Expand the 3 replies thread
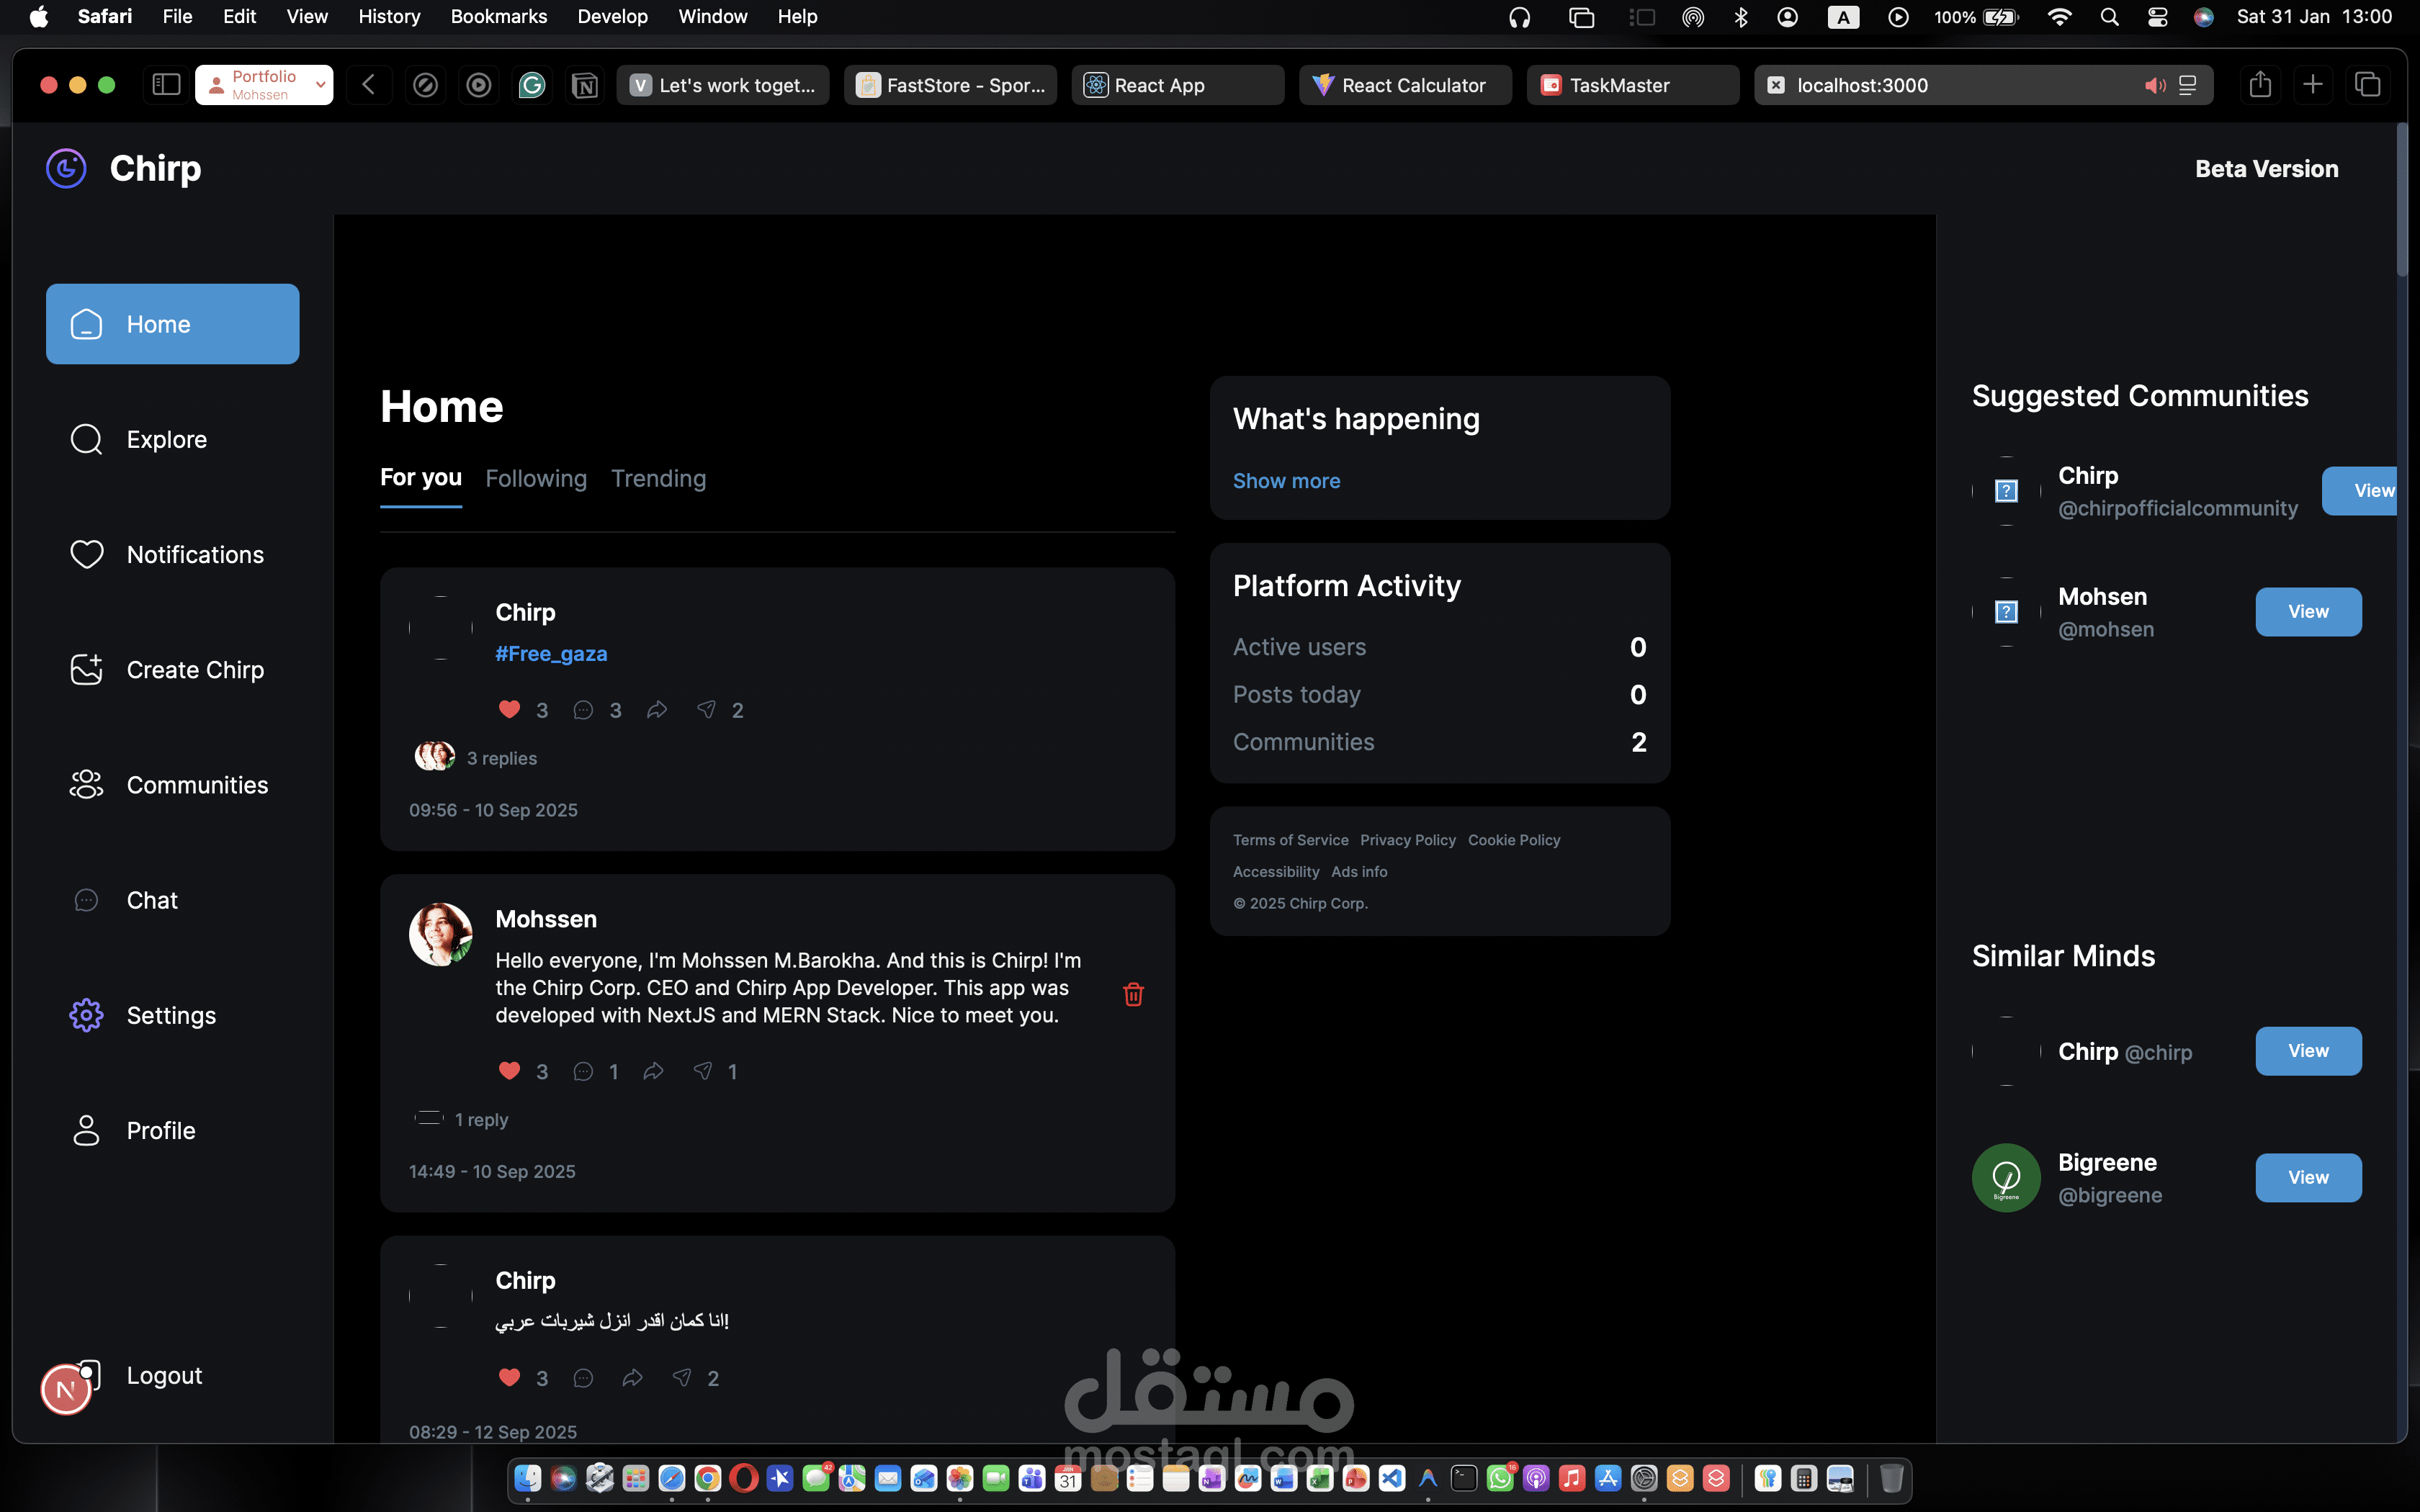This screenshot has height=1512, width=2420. click(x=501, y=758)
